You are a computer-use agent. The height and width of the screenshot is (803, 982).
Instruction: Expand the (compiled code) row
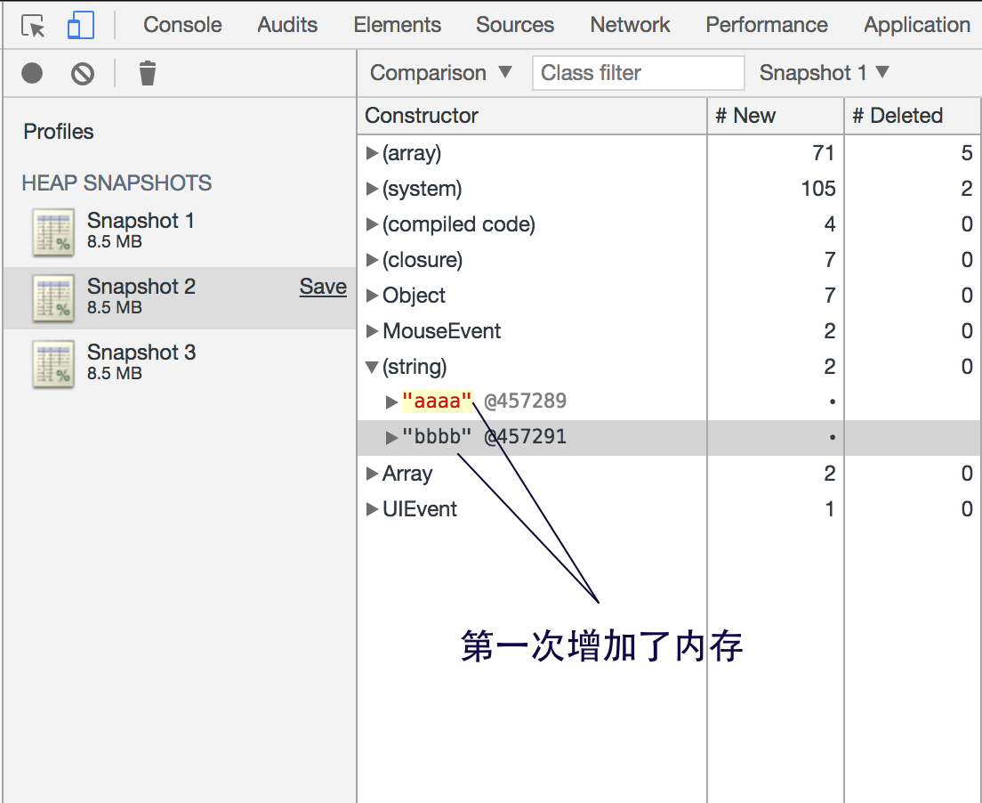click(372, 224)
